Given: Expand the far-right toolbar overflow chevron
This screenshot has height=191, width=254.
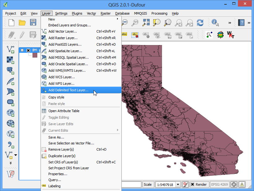Looking at the screenshot, I should [249, 23].
